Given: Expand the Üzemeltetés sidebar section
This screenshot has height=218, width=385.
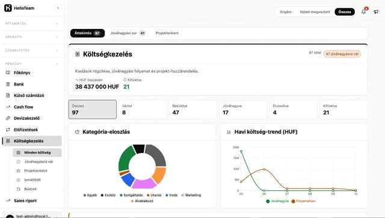Looking at the screenshot, I should (x=32, y=50).
